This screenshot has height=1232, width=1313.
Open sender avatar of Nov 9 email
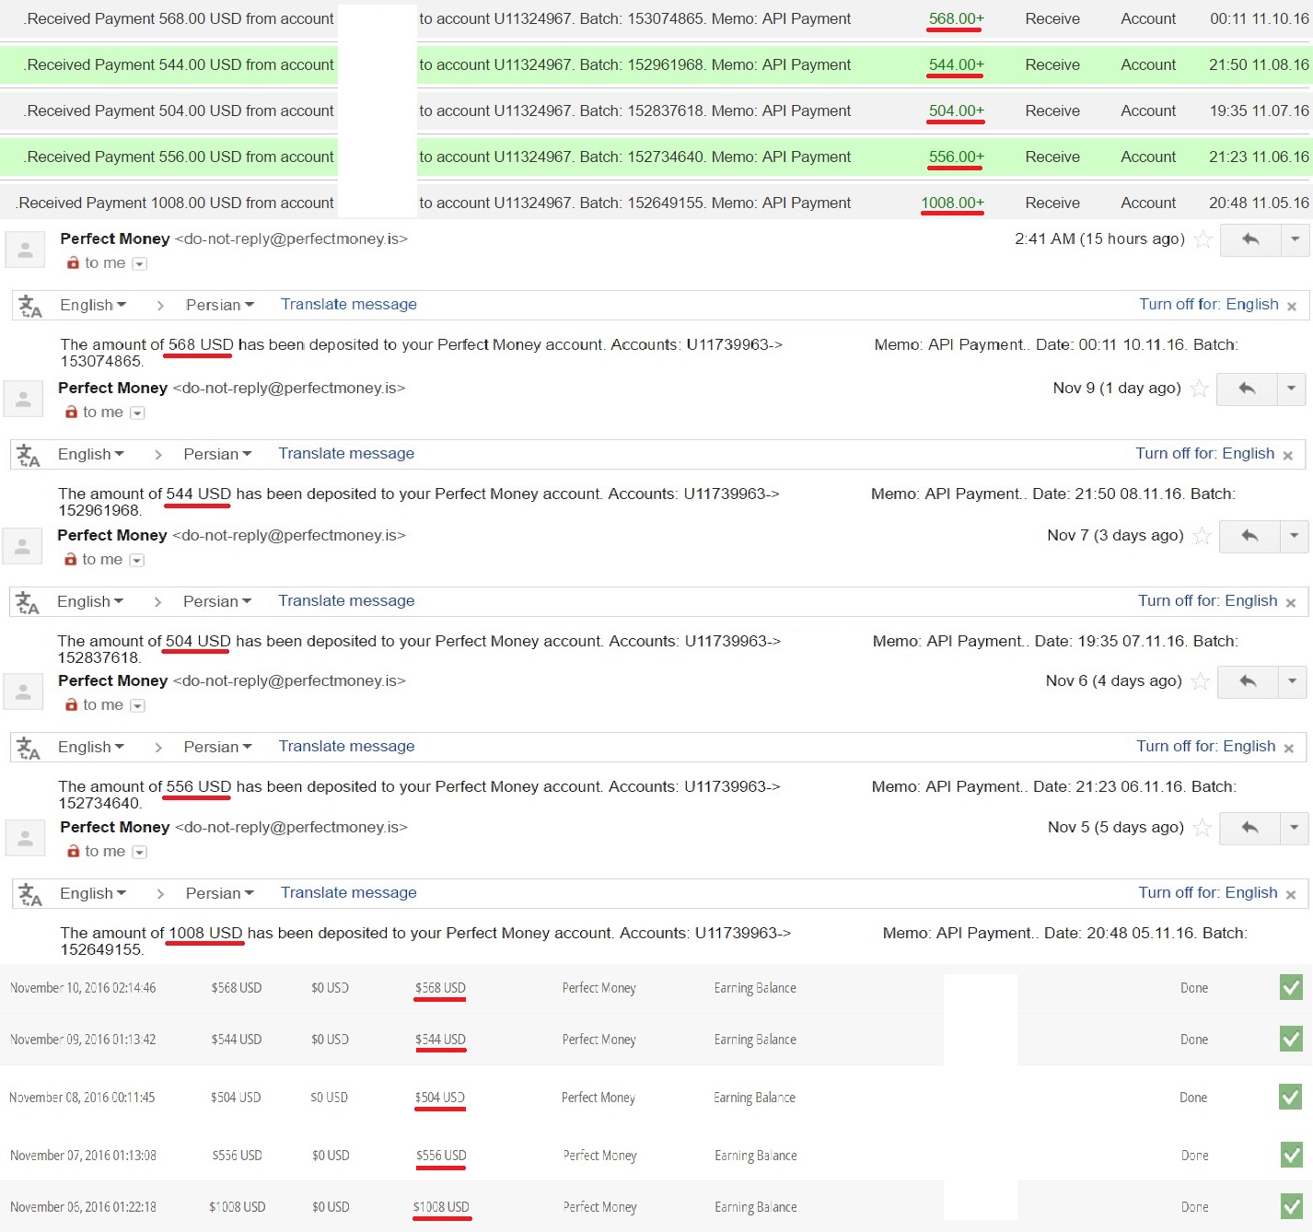(x=23, y=399)
